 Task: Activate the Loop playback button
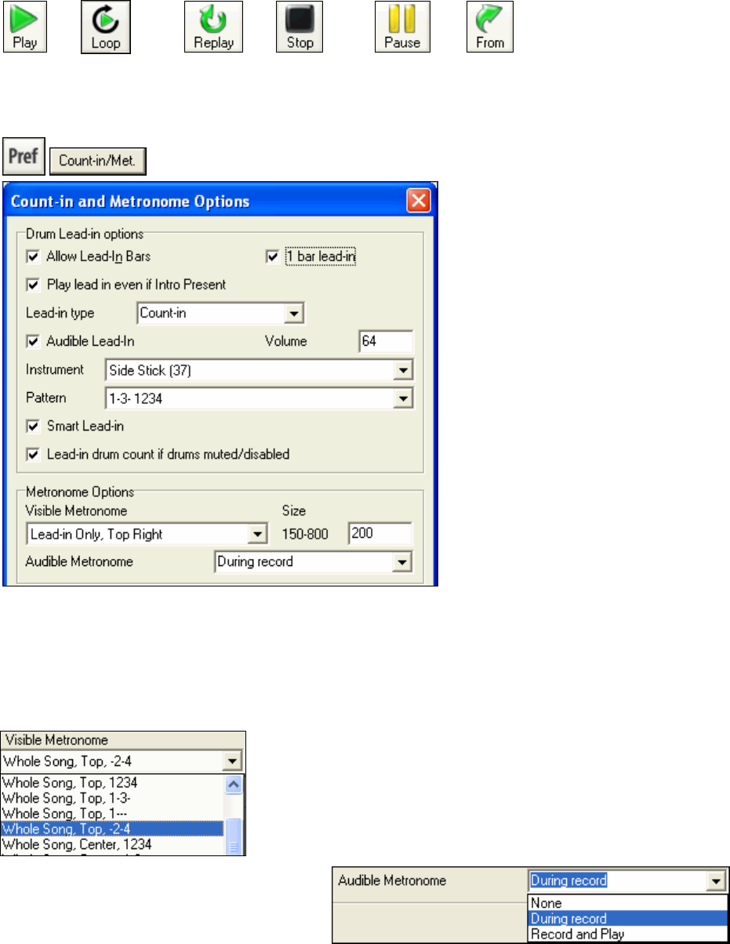106,27
